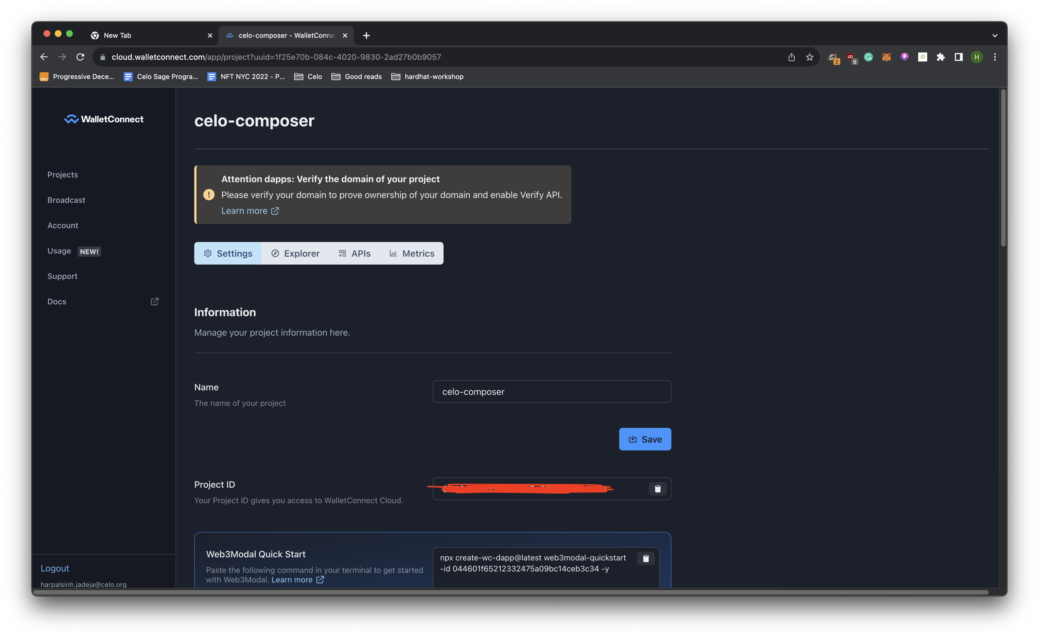1039x638 pixels.
Task: Open the Celo bookmarks folder
Action: (x=308, y=76)
